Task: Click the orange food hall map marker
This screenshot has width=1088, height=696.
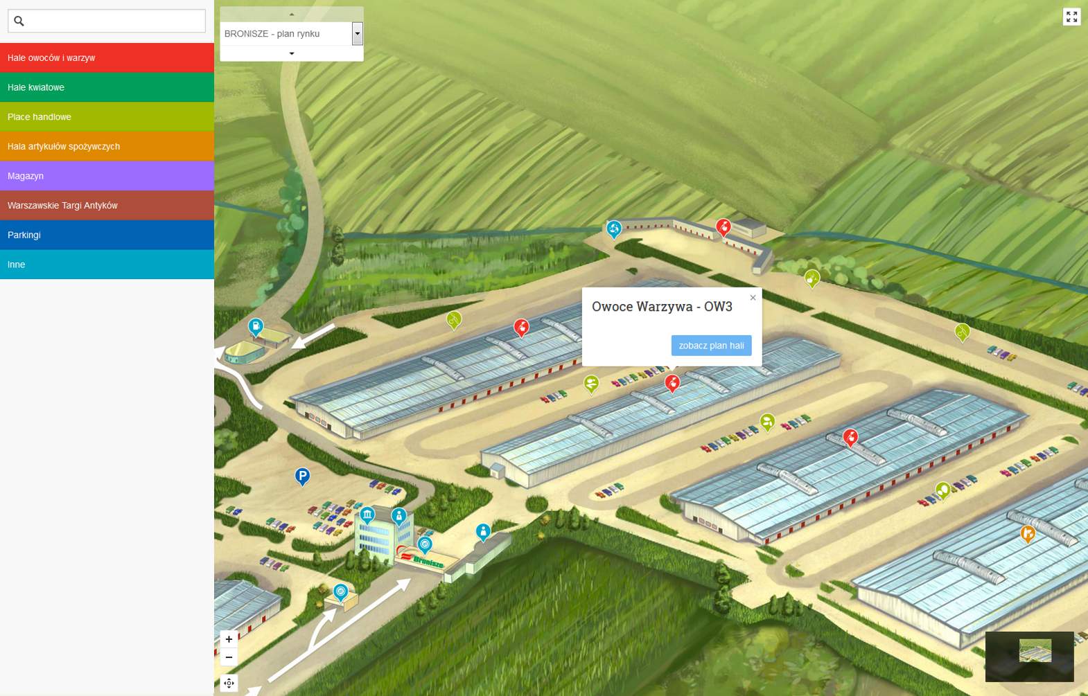Action: 1028,533
